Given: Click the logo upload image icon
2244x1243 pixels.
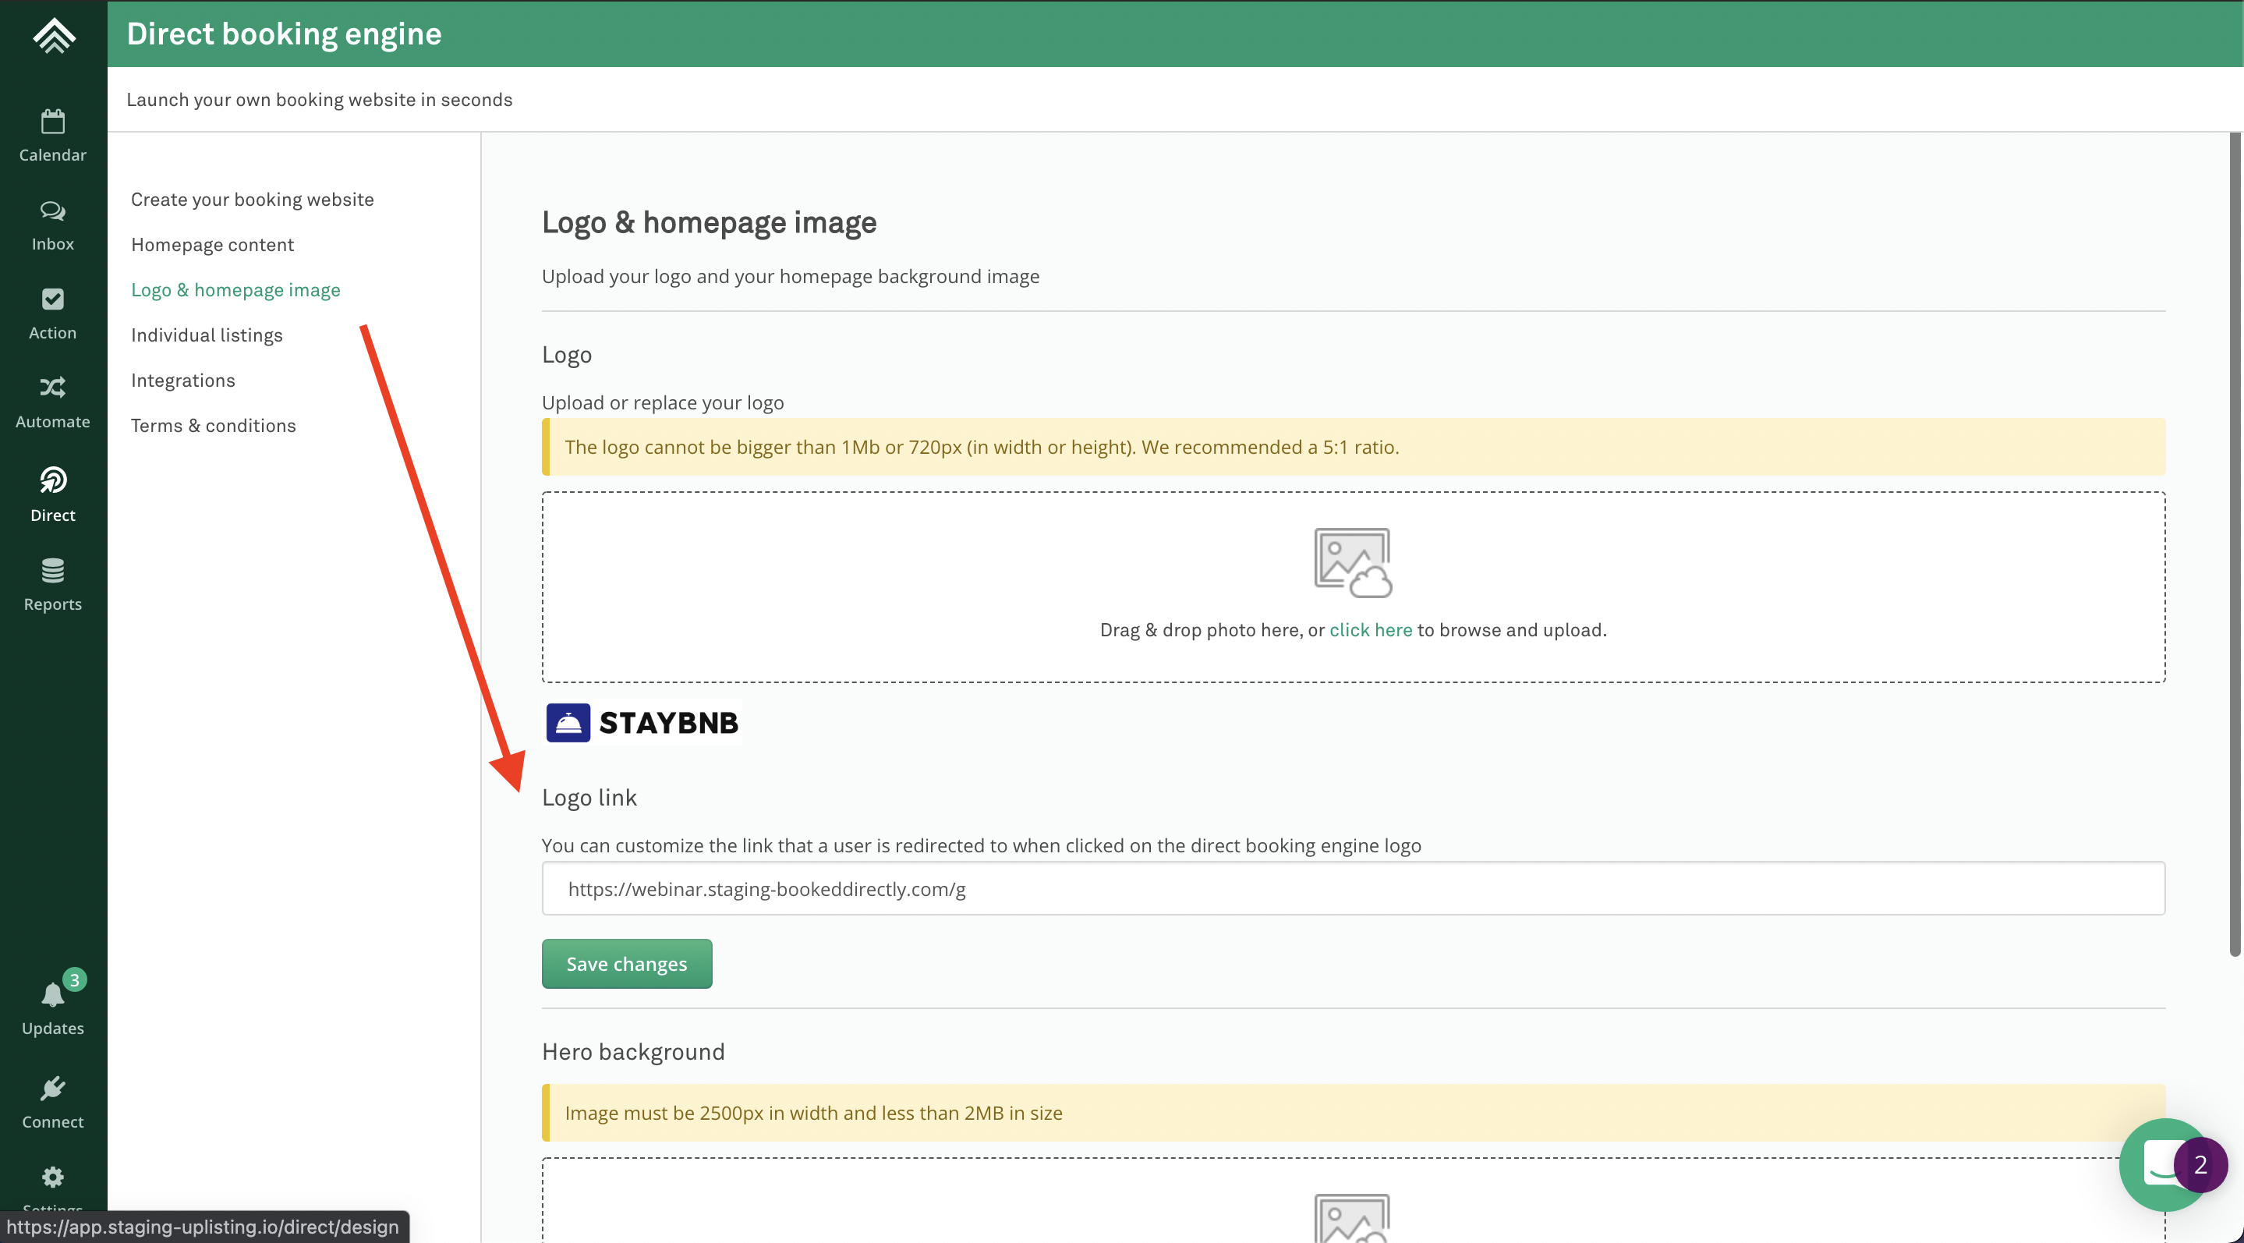Looking at the screenshot, I should click(x=1353, y=561).
